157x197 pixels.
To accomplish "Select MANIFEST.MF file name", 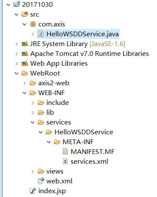I will point(92,152).
